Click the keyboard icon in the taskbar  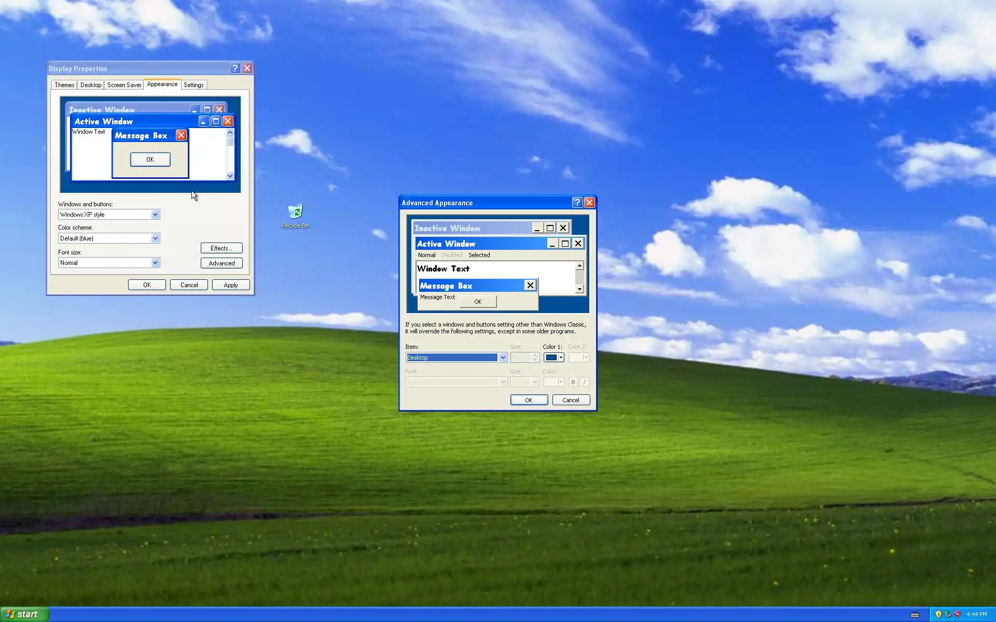915,615
